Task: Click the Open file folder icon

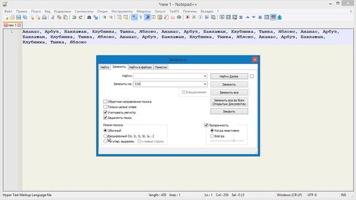Action: [12, 17]
